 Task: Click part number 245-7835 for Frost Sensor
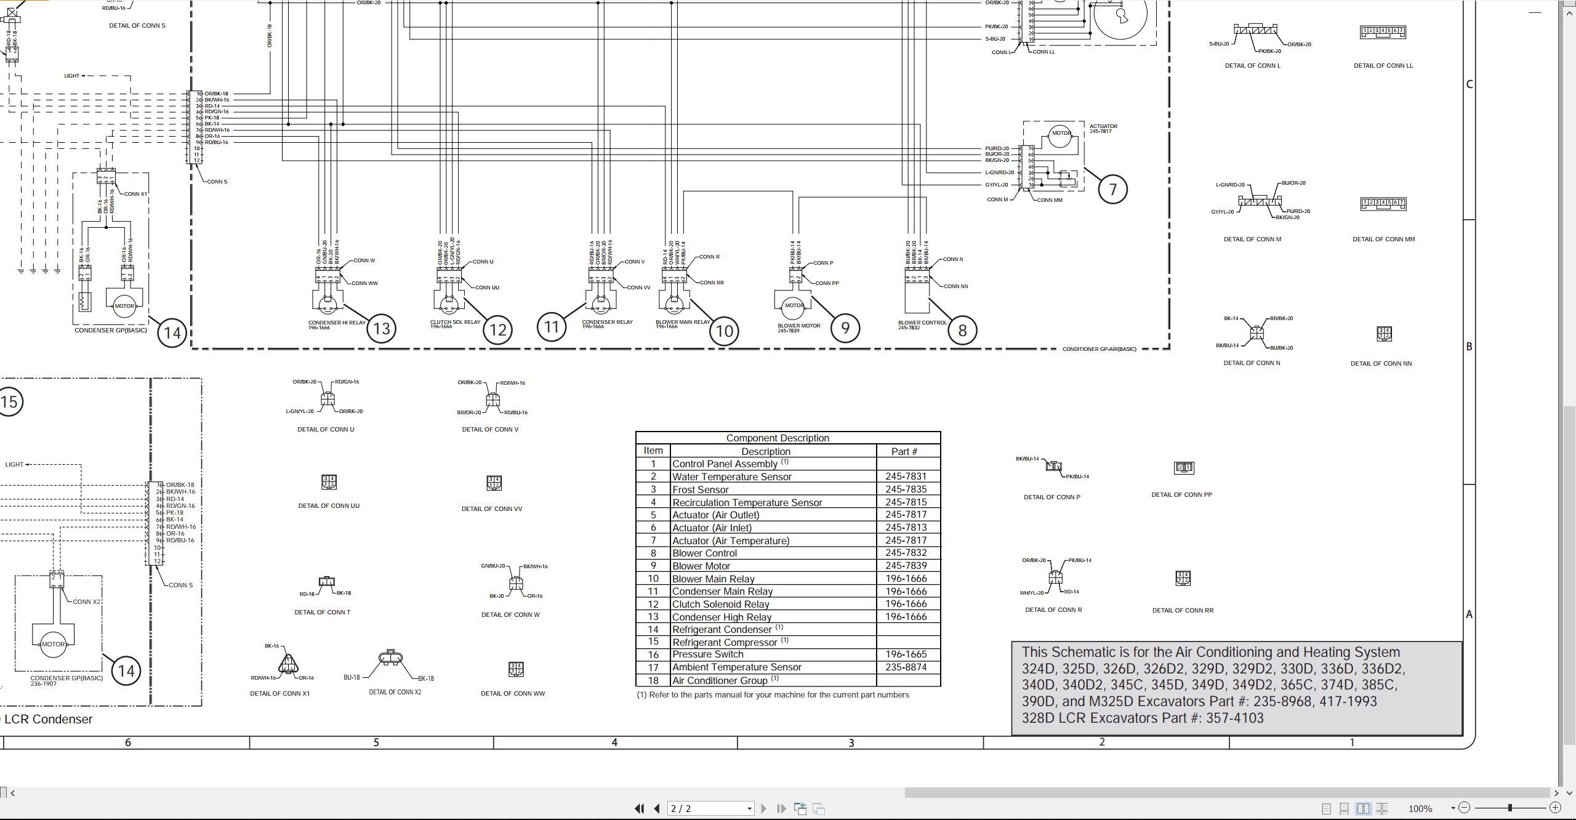point(906,489)
